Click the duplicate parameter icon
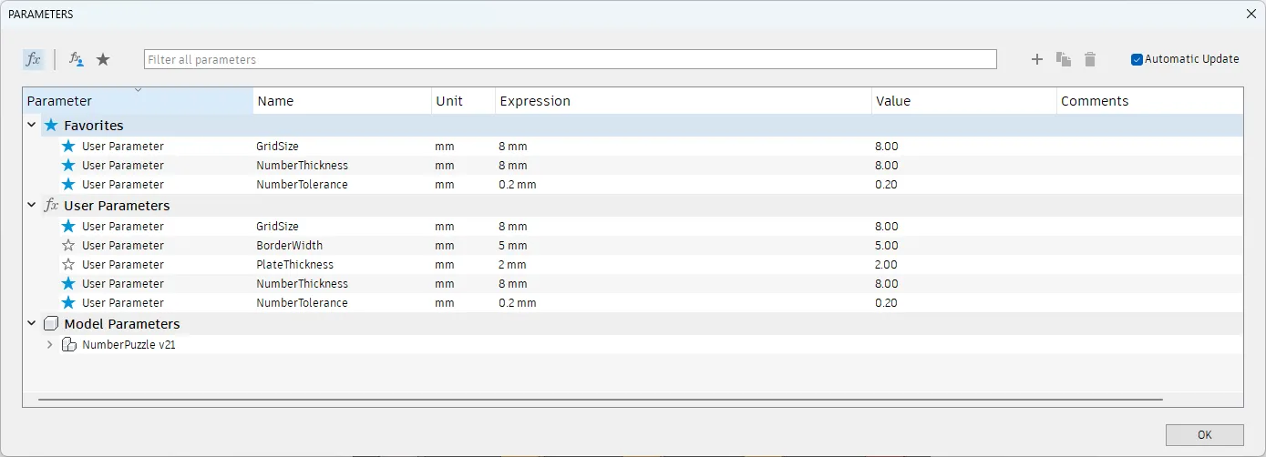Image resolution: width=1266 pixels, height=457 pixels. click(1064, 59)
